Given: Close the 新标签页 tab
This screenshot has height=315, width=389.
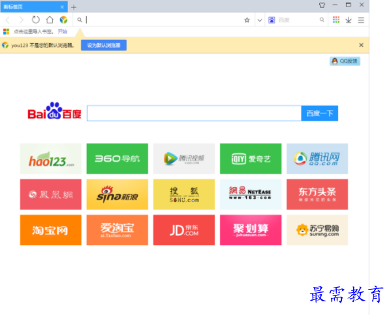Looking at the screenshot, I should (x=62, y=7).
